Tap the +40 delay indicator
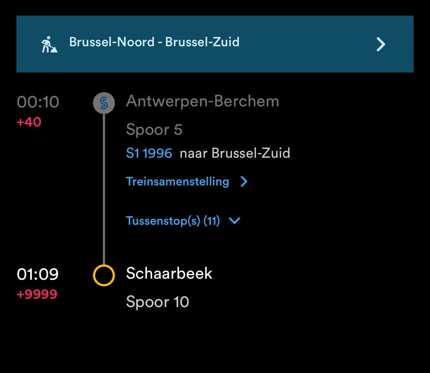Image resolution: width=430 pixels, height=373 pixels. (29, 122)
